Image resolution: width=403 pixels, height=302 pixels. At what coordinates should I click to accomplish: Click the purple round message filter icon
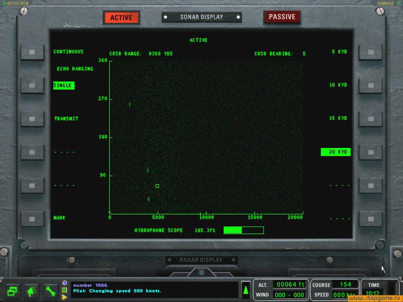point(64,283)
